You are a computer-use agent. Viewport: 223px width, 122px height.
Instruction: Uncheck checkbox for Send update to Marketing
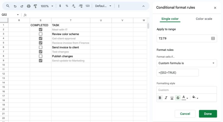[40, 61]
